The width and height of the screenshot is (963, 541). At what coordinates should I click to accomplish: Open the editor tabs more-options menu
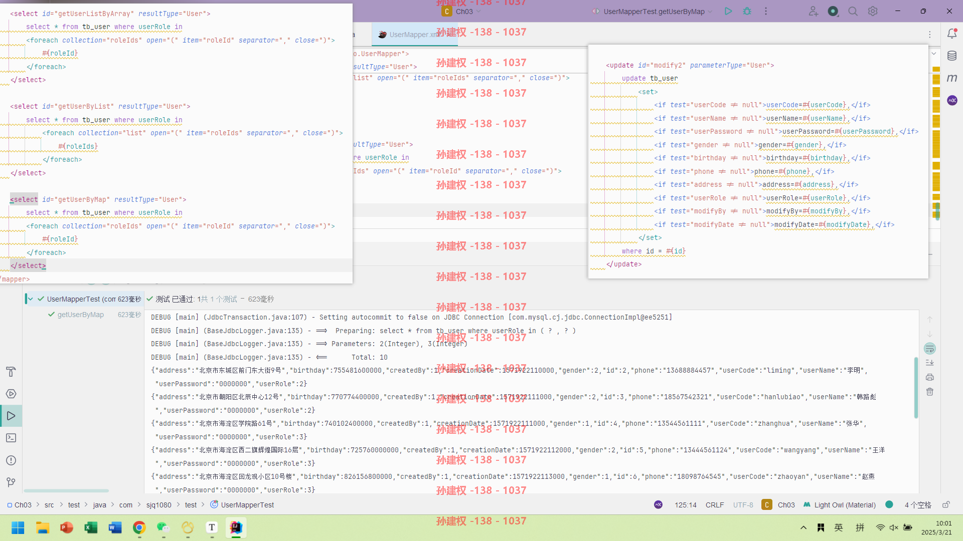929,35
